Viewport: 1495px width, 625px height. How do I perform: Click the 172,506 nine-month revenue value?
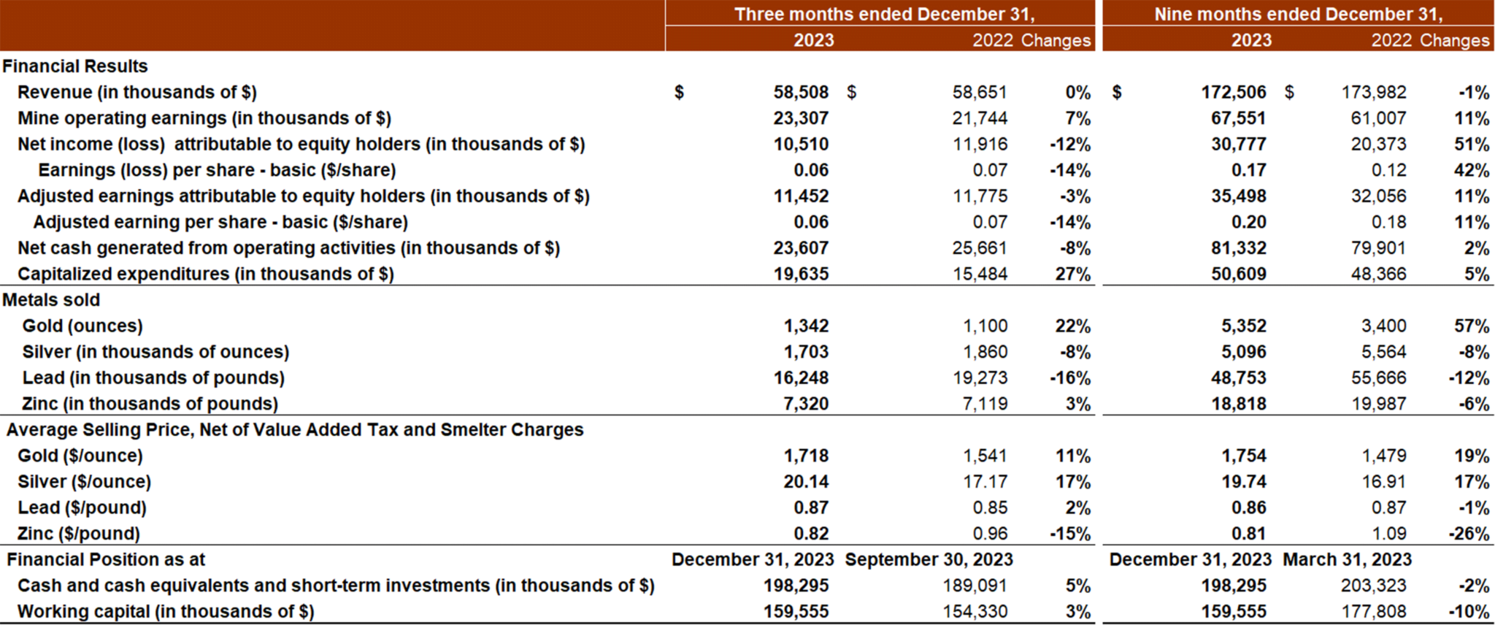click(1234, 93)
